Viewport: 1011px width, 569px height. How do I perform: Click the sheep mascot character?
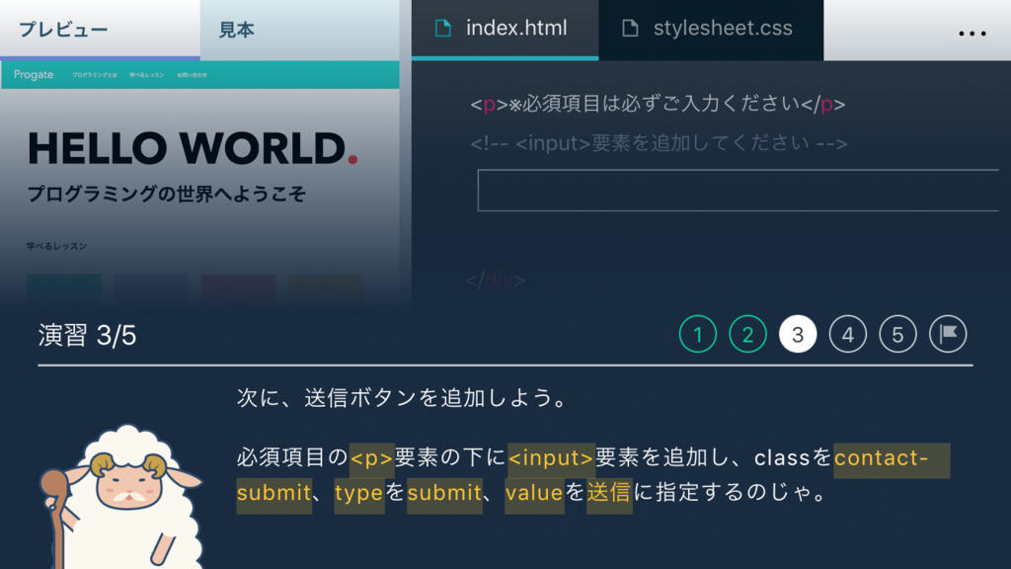122,497
